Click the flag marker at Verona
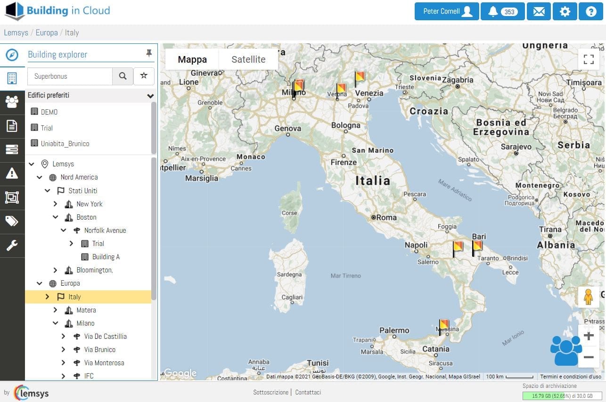The width and height of the screenshot is (606, 402). [x=341, y=90]
